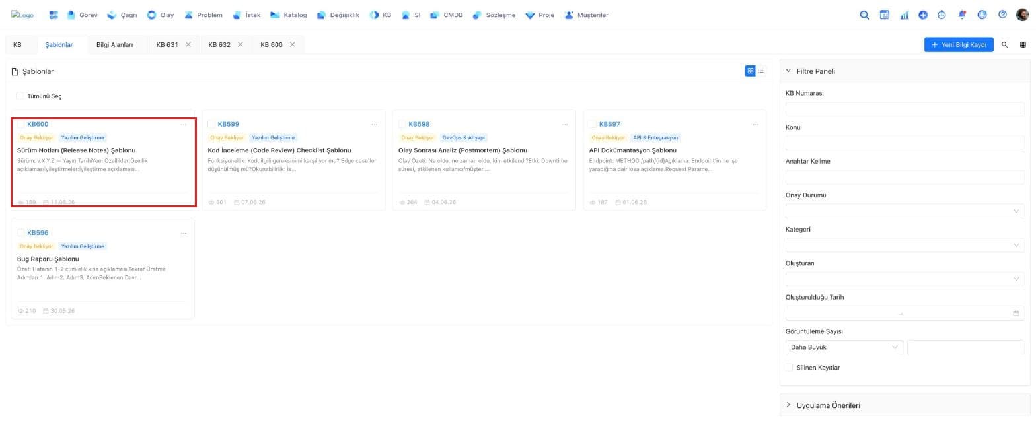Viewport: 1036px width, 429px height.
Task: Click the Yeni Bilgi Kaydı button
Action: pyautogui.click(x=958, y=45)
